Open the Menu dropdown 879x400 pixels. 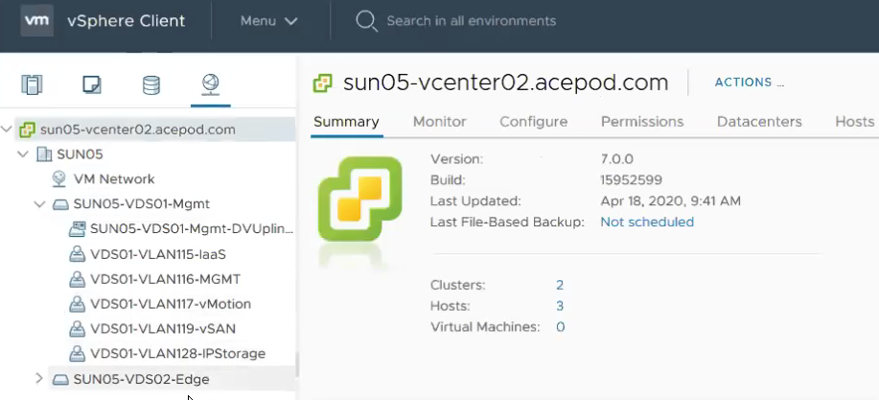[268, 21]
